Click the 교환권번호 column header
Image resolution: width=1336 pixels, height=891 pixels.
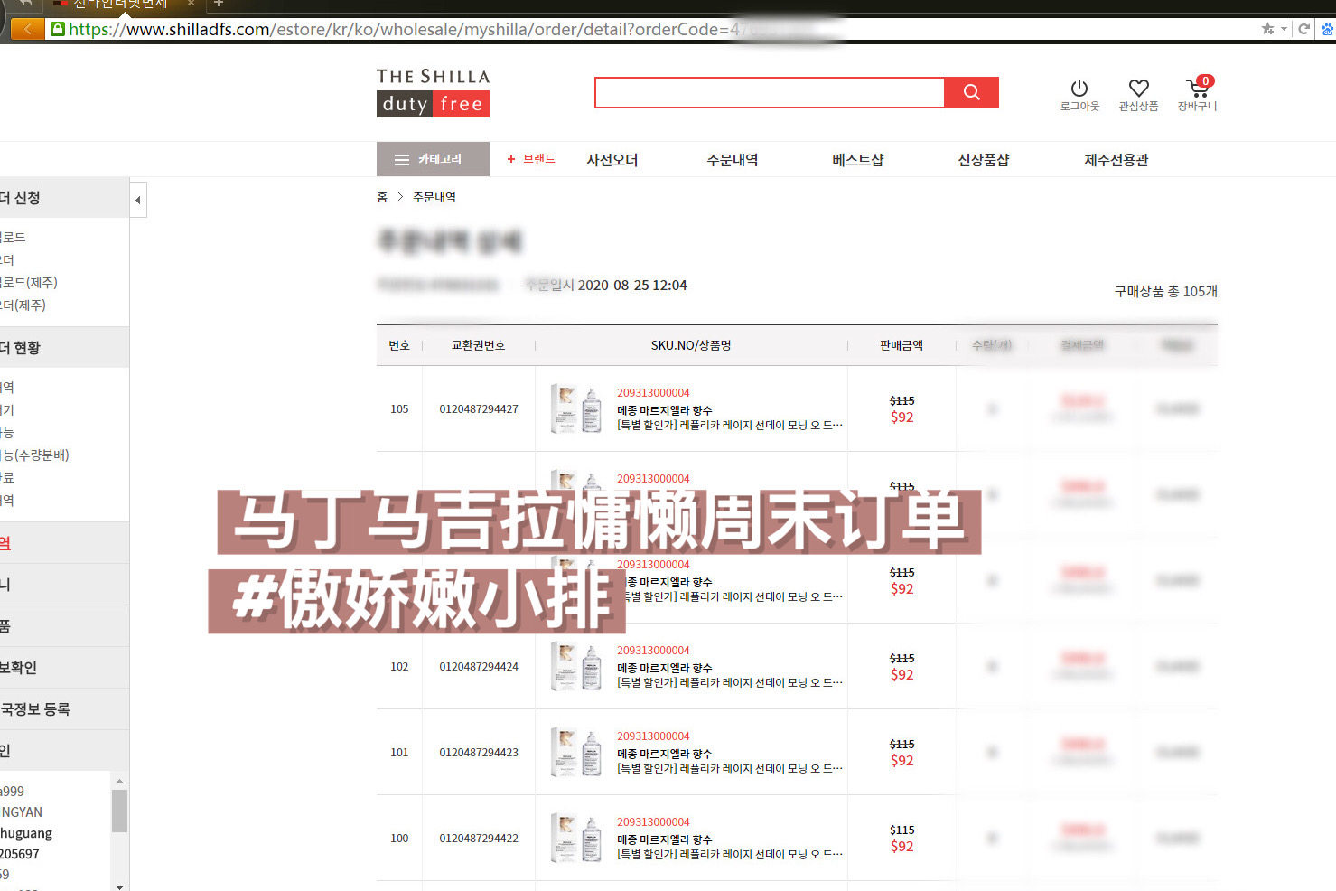pos(479,345)
